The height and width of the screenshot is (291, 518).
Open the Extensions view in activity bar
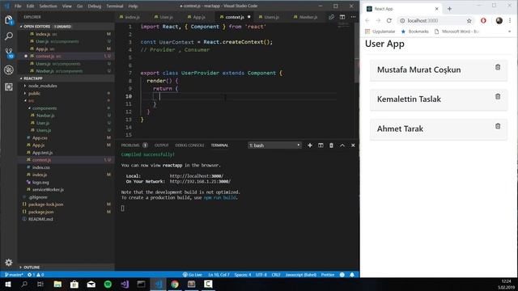(9, 86)
